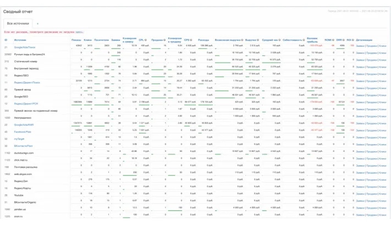Image resolution: width=391 pixels, height=225 pixels.
Task: Sort by the Посетители column header
Action: pos(102,40)
